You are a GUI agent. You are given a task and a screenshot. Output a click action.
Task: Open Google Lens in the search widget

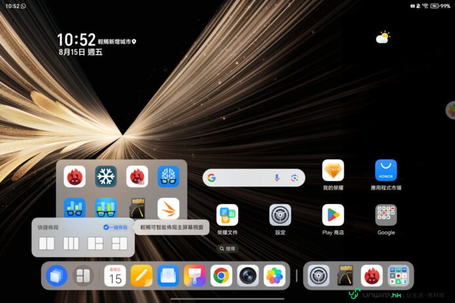(295, 178)
